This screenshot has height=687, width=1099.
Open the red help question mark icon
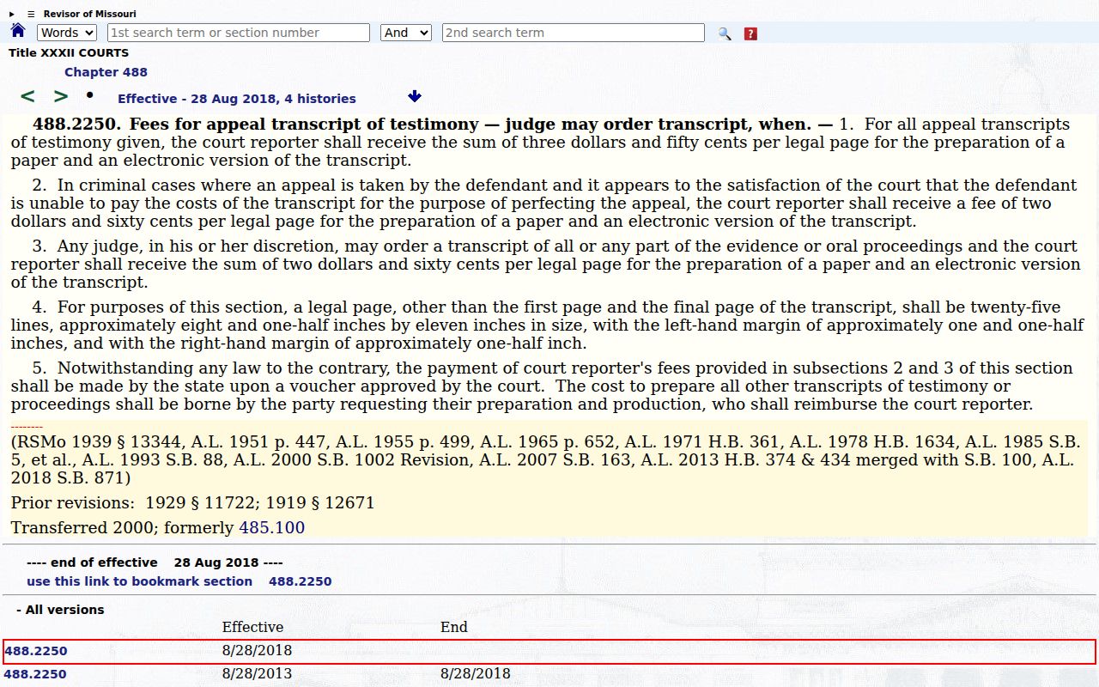750,33
